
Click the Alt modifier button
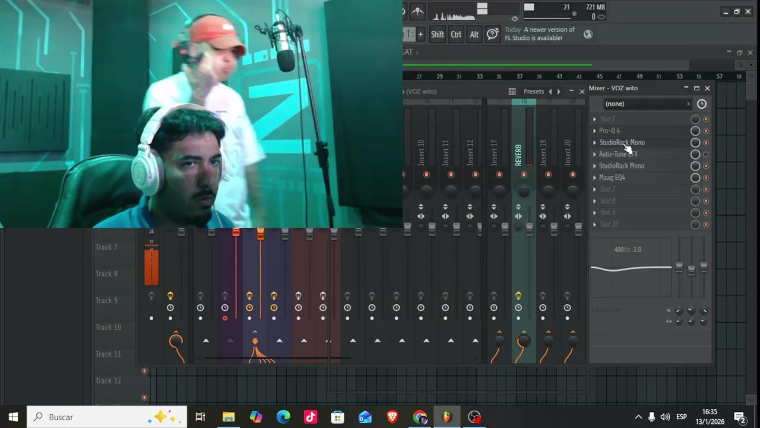[474, 34]
